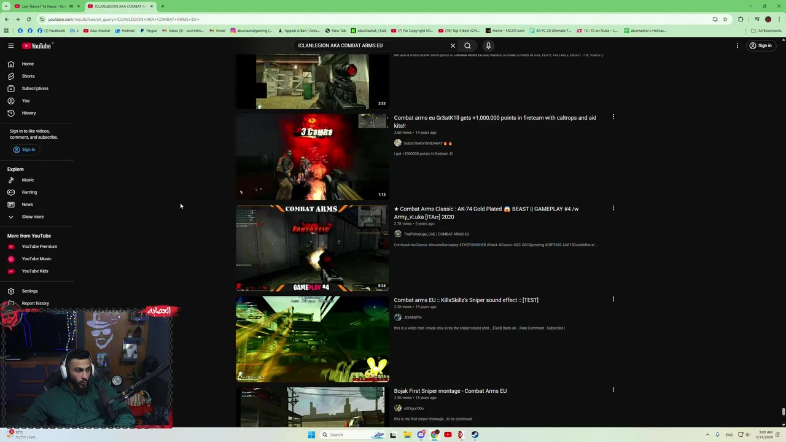This screenshot has height=442, width=786.
Task: Open title 'Combat arms EU :: KillsSkillz's Sniper sound effect'
Action: click(466, 300)
